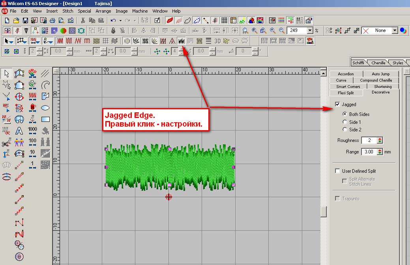
Task: Open the Styles tab group
Action: tap(398, 63)
